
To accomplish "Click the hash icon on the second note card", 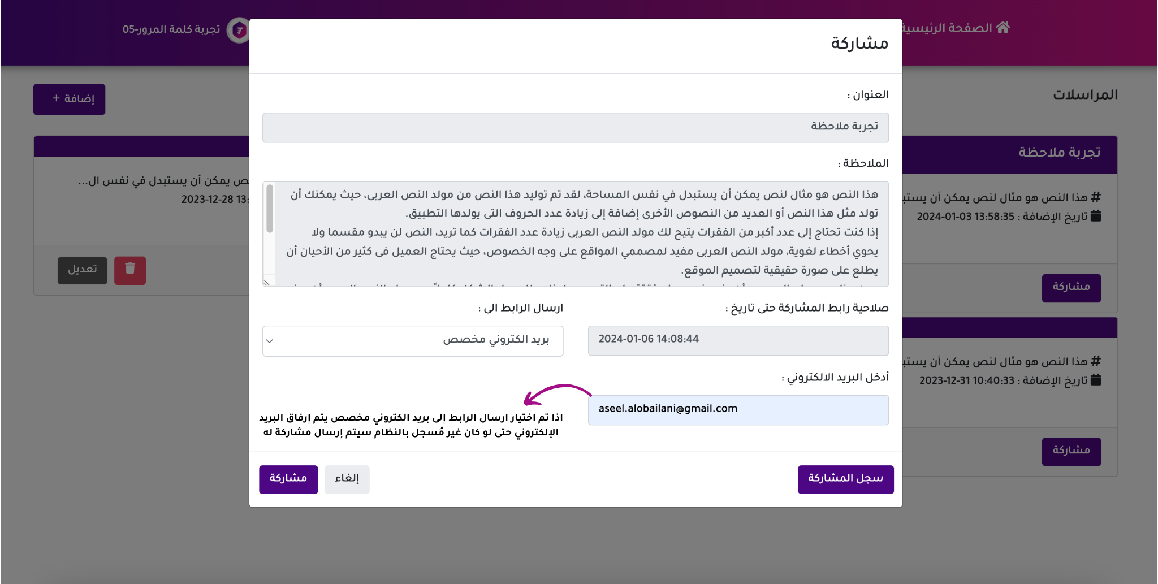I will coord(1096,361).
